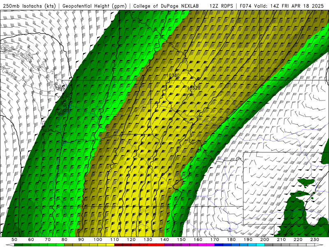Image resolution: width=329 pixels, height=247 pixels.
Task: Click the color bar label 220
Action: 298,240
